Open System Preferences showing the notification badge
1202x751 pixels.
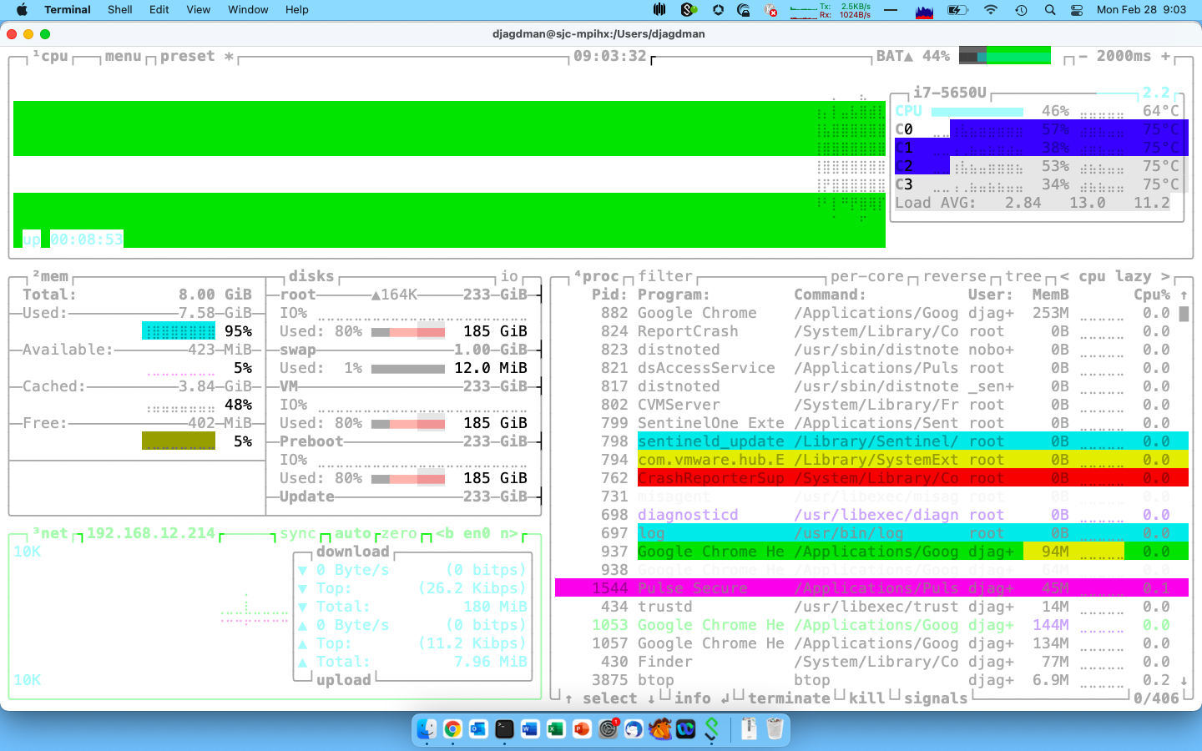click(607, 729)
